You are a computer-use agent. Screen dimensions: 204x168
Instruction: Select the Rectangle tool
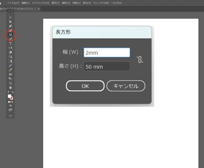10,35
